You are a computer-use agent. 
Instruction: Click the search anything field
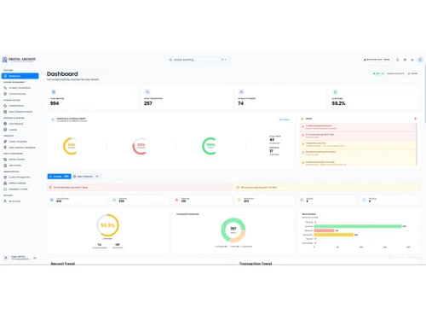[x=199, y=60]
